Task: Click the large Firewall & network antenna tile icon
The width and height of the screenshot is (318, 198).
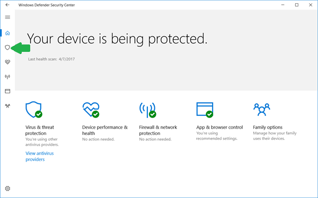Action: [x=148, y=110]
